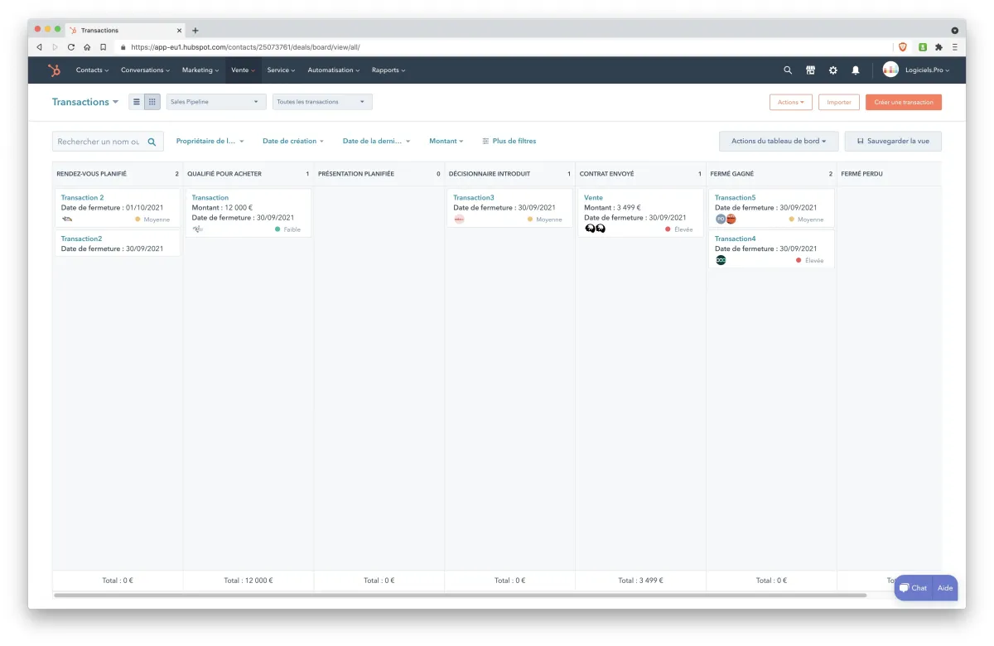Reload the page with browser refresh icon
Screen dimensions: 994x646
pos(71,47)
